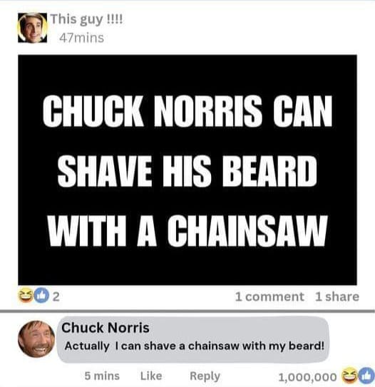375x387 pixels.
Task: Click the thumbs-up icon beside 1,000,000
Action: [x=368, y=376]
